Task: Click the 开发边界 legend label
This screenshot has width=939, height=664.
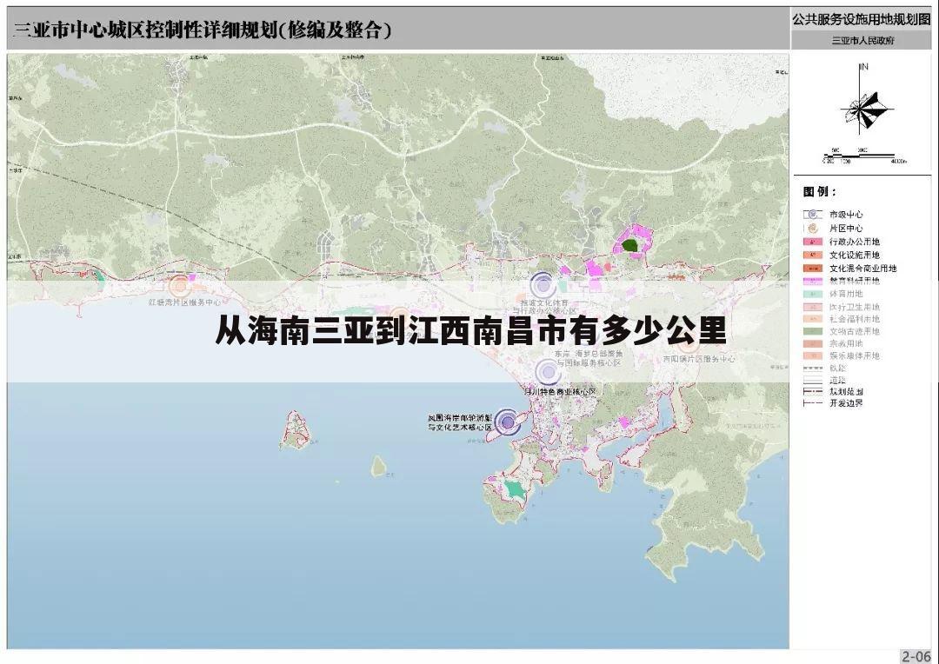Action: [846, 403]
